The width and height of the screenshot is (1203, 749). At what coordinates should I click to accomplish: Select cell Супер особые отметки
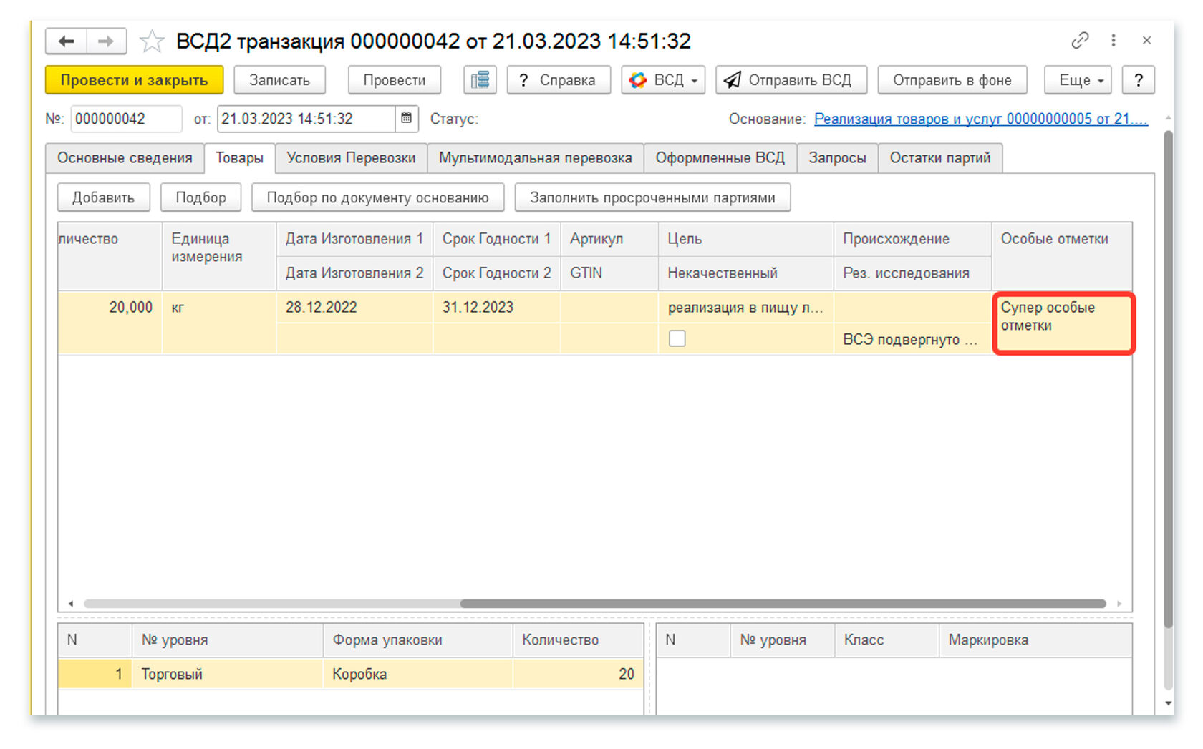1063,323
